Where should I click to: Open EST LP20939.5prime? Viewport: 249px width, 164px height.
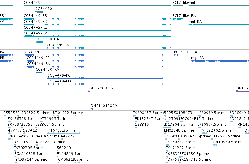pos(212,113)
